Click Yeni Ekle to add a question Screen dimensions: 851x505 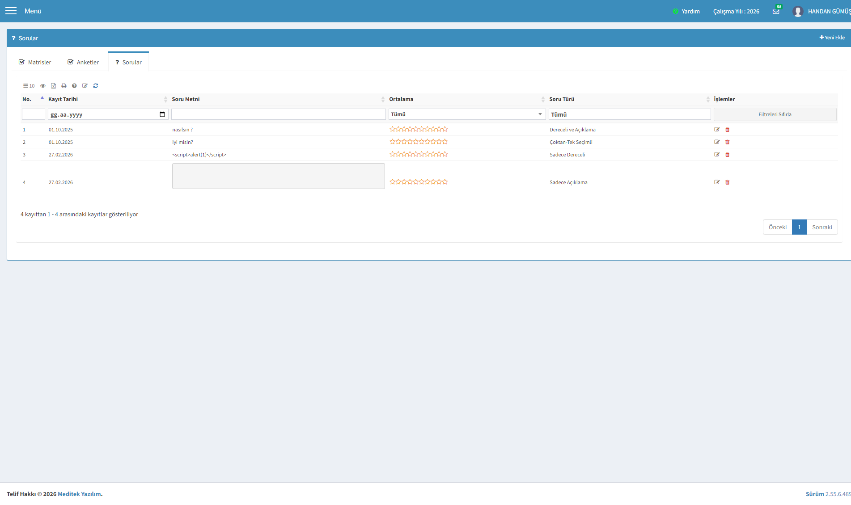coord(832,38)
